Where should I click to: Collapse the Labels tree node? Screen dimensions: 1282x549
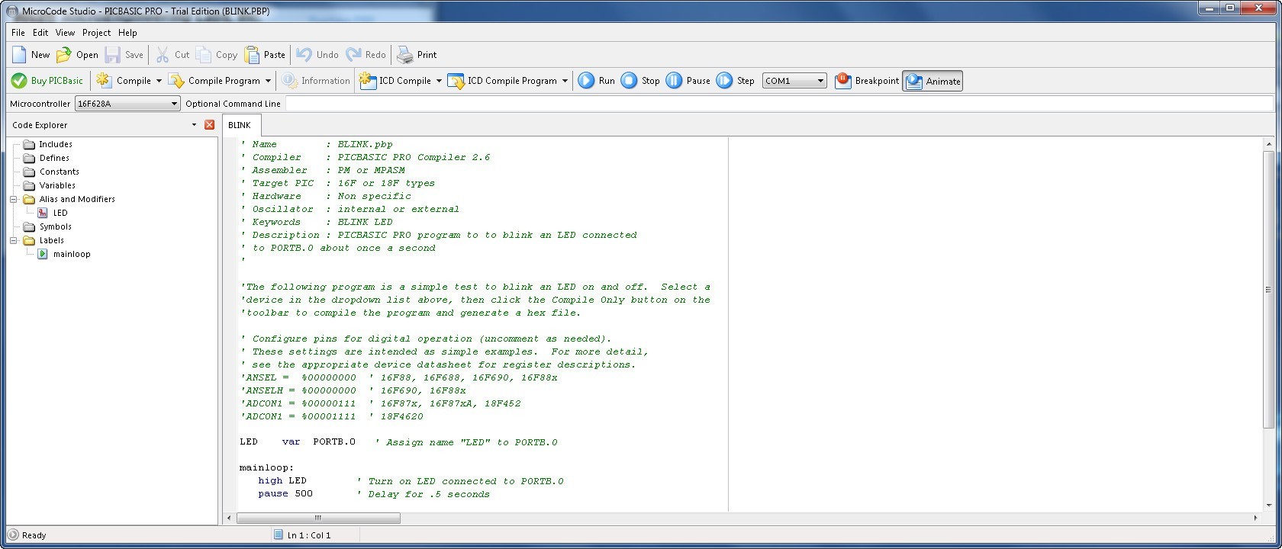point(13,240)
